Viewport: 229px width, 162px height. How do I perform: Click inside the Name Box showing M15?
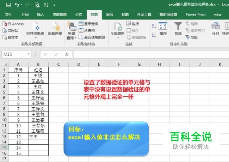(14, 54)
